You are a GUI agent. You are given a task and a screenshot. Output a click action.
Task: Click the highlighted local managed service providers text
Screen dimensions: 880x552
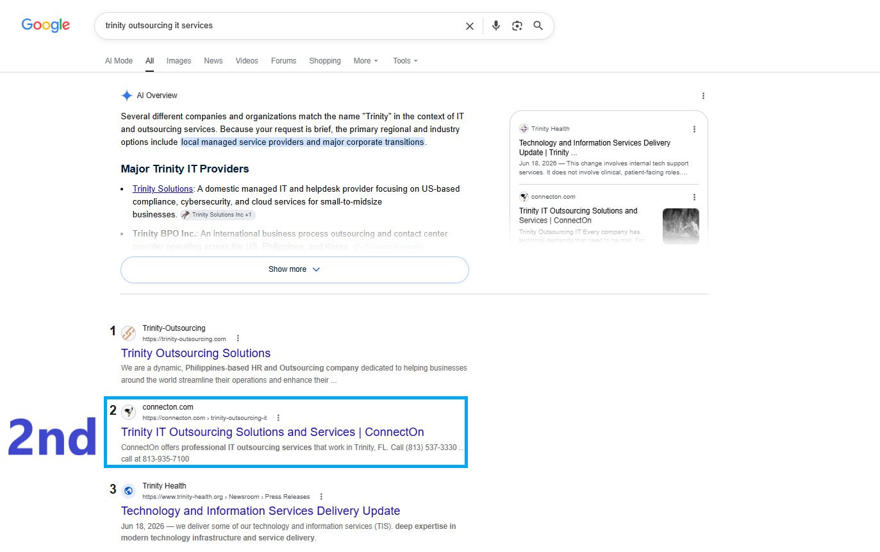(x=303, y=142)
